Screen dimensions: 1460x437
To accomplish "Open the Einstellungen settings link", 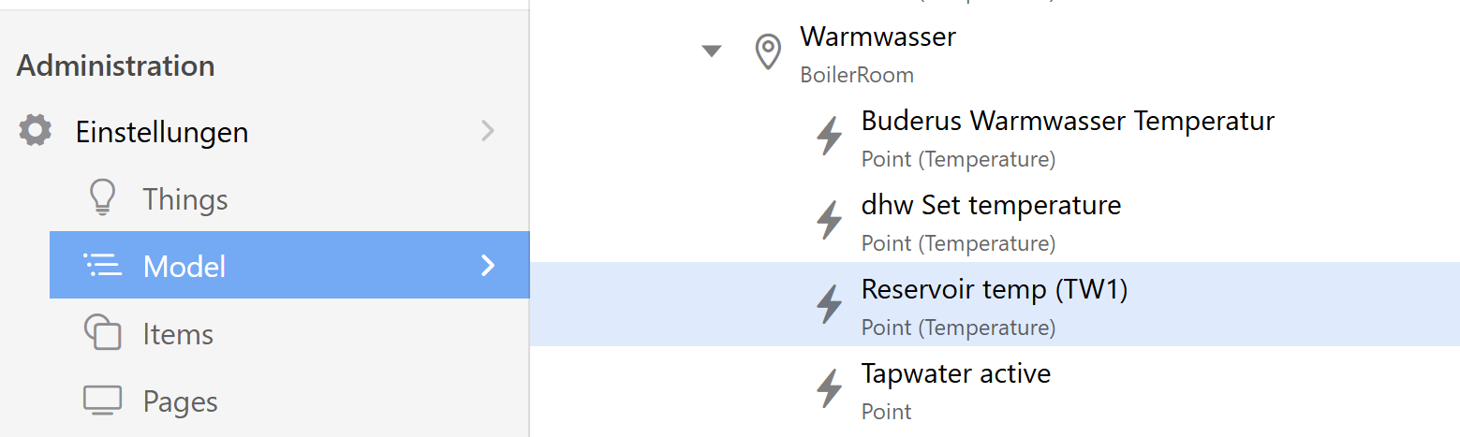I will point(162,132).
